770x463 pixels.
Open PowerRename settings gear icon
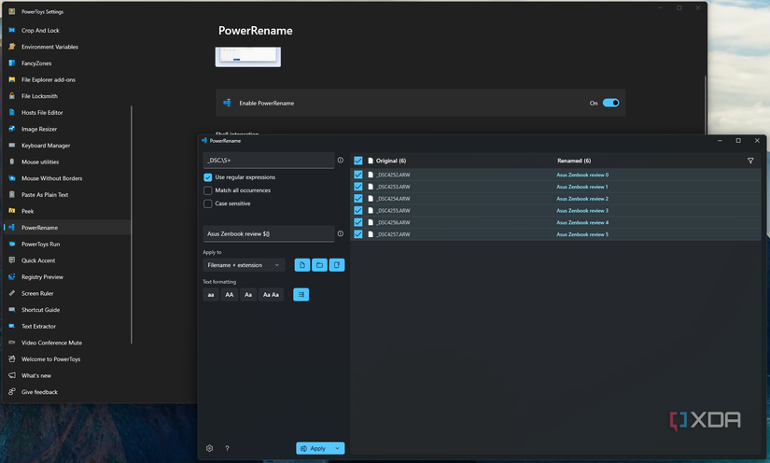[x=209, y=448]
